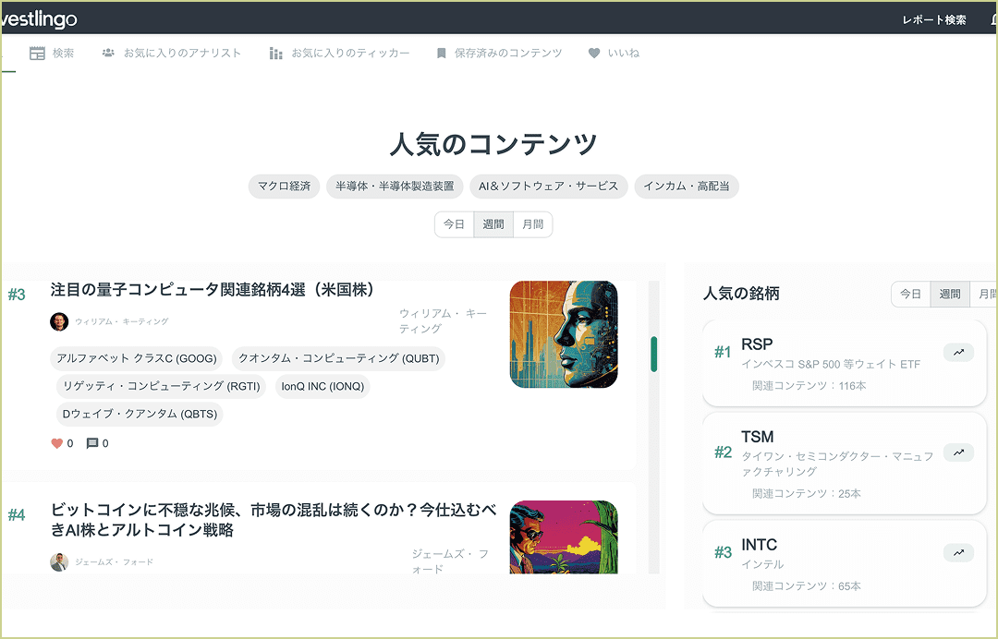Toggle the 半導体・半導体製造装置 filter

[395, 186]
